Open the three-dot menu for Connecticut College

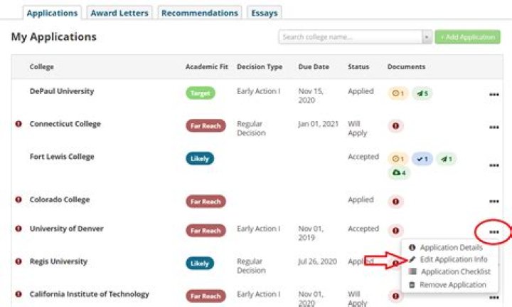pyautogui.click(x=494, y=128)
